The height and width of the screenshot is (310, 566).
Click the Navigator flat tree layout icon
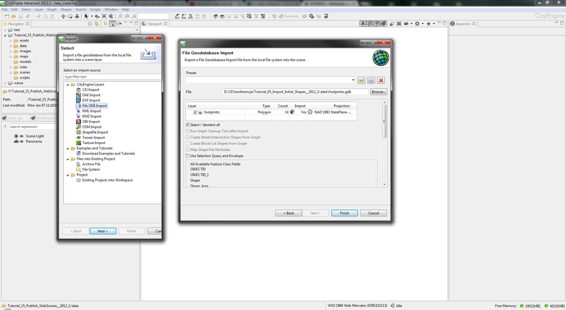[x=106, y=24]
